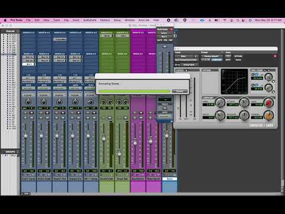Adjust the compressor Attack knob

pyautogui.click(x=244, y=102)
